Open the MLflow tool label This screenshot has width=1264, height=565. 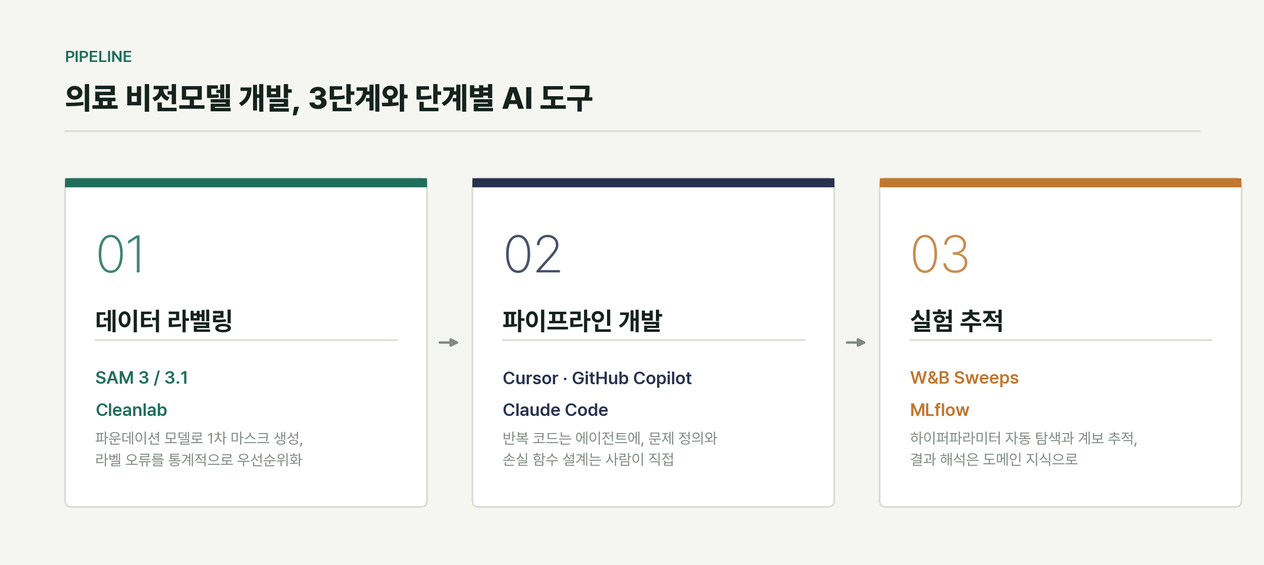pyautogui.click(x=939, y=410)
